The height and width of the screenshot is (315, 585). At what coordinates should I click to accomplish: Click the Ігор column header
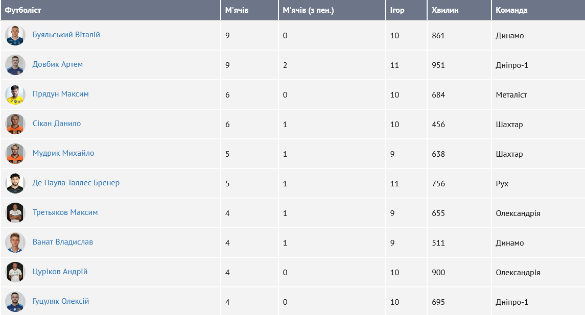(x=397, y=10)
